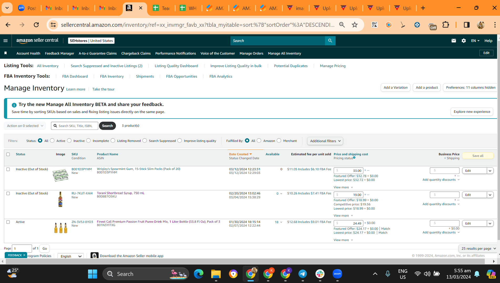
Task: Click the Save all button
Action: [x=478, y=156]
